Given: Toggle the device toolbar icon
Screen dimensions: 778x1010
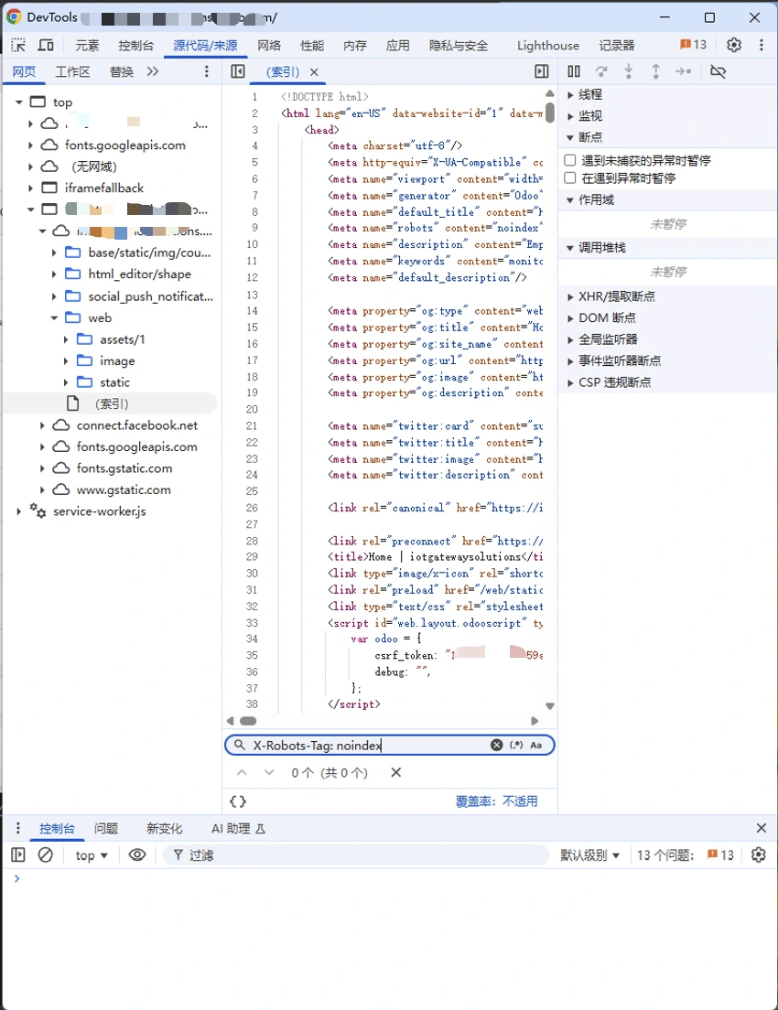Looking at the screenshot, I should point(45,44).
